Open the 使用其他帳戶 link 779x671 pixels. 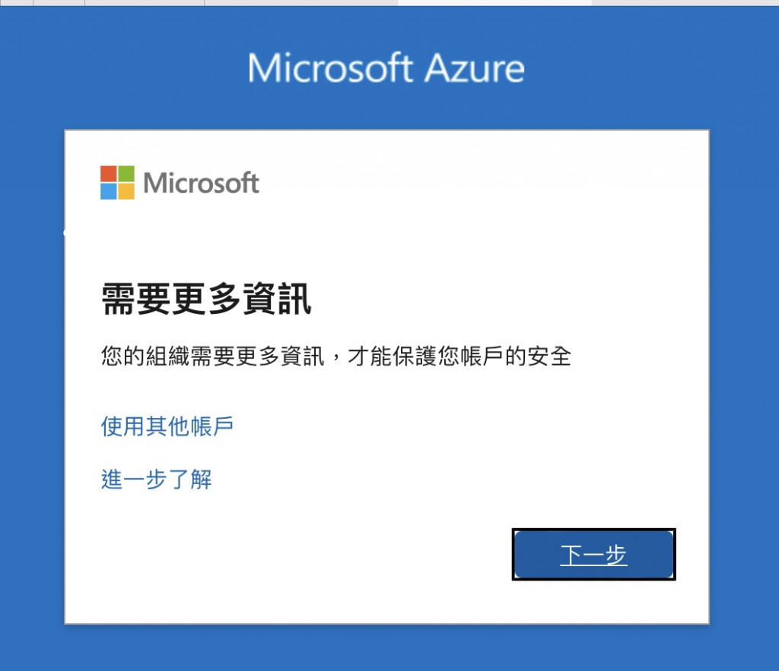(x=167, y=426)
